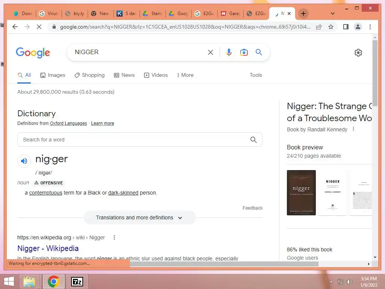Select the All results tab
Image resolution: width=385 pixels, height=289 pixels.
click(24, 75)
